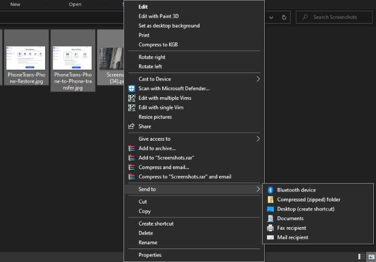376x262 pixels.
Task: Select Edit with Paint 3D
Action: pyautogui.click(x=194, y=16)
